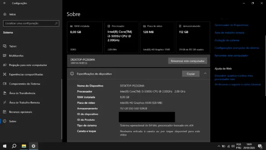Click Caneta e toque label
266x150 pixels.
coord(86,131)
